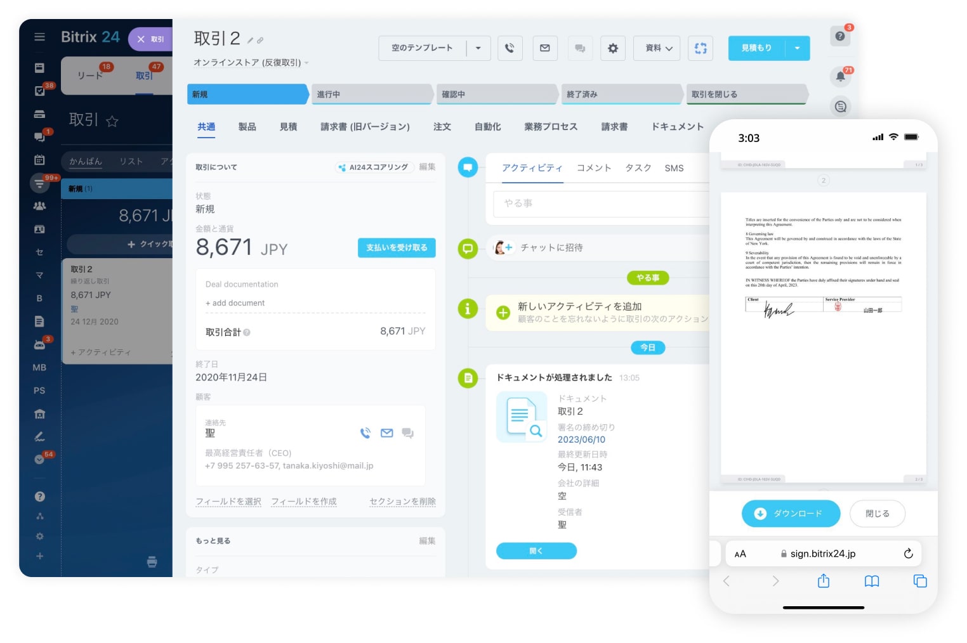This screenshot has width=967, height=643.
Task: Switch to the コメント timeline tab
Action: (594, 168)
